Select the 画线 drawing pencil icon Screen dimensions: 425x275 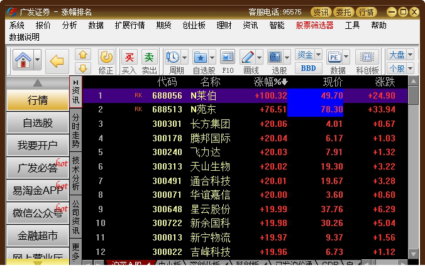pos(248,57)
